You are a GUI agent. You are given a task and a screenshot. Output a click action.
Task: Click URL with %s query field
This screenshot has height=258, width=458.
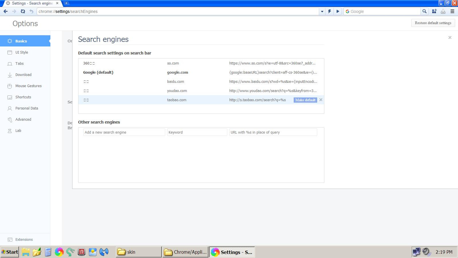point(273,132)
